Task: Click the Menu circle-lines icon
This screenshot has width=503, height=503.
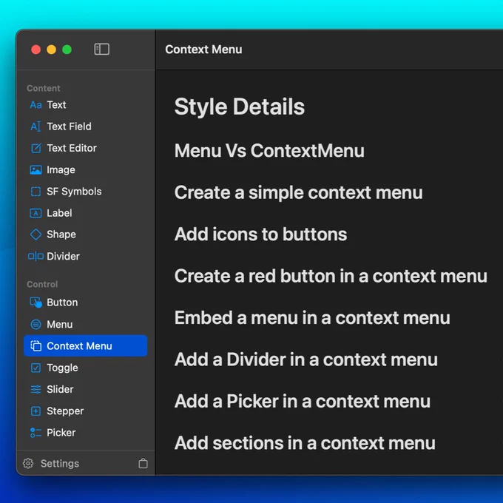Action: click(36, 324)
